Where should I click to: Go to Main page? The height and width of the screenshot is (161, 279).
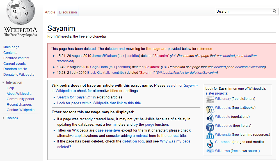tap(12, 47)
